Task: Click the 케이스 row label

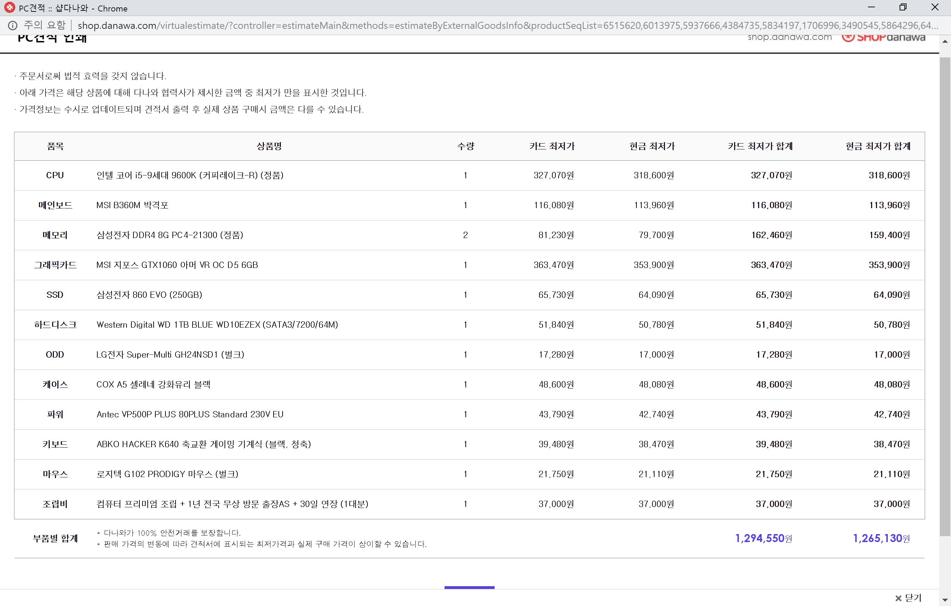Action: click(x=55, y=385)
